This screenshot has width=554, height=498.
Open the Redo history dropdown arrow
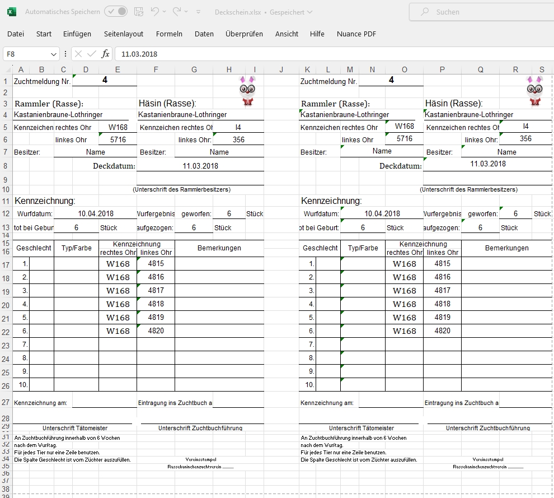coord(186,12)
